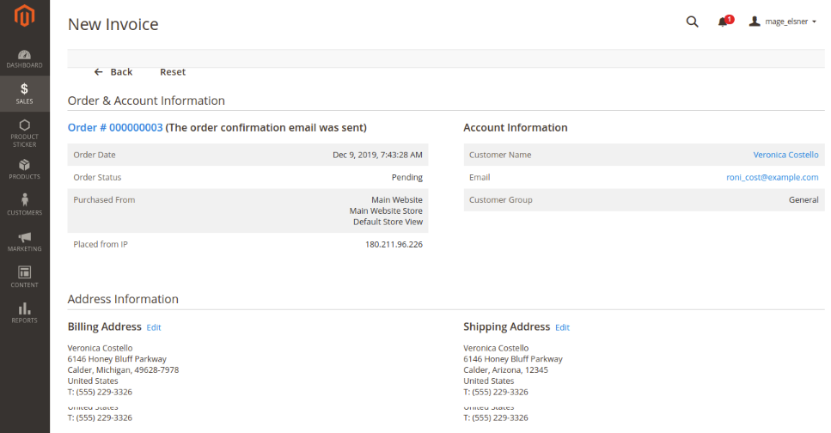Viewport: 831px width, 433px height.
Task: Click the Back button
Action: pos(113,72)
